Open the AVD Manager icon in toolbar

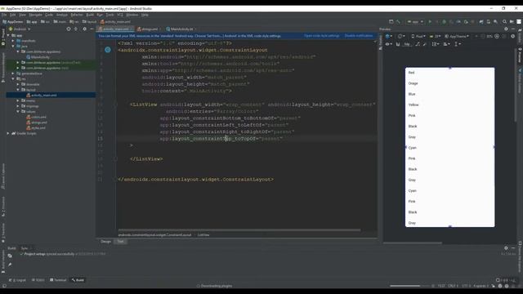489,22
